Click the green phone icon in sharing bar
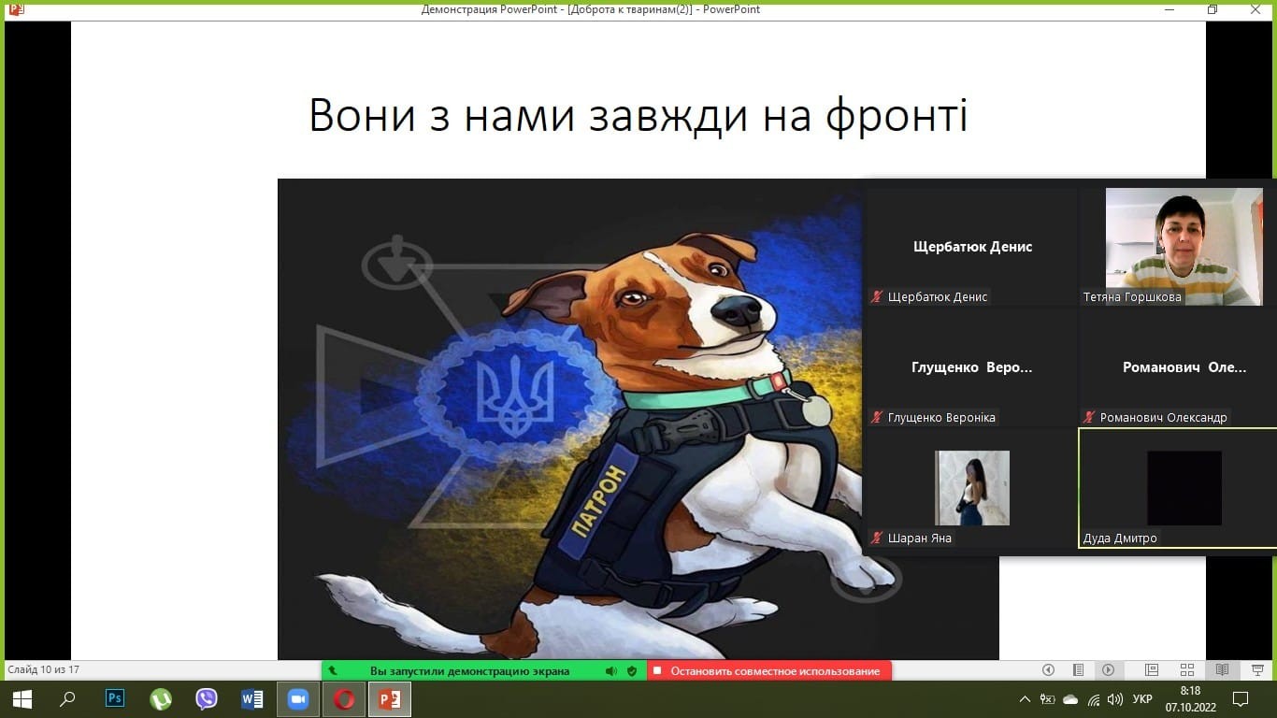 point(332,671)
